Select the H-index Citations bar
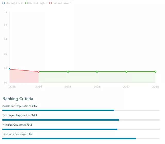165x144 pixels. click(81, 129)
